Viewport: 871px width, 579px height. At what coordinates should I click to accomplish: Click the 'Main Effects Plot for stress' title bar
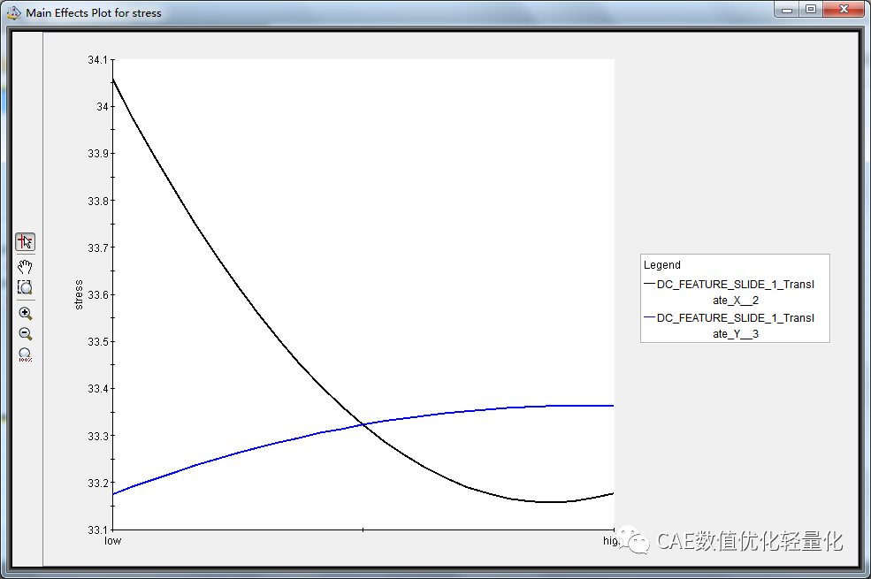point(354,12)
